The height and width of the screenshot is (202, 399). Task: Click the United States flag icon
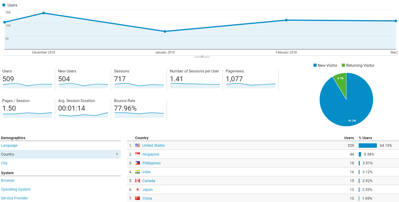pos(138,145)
